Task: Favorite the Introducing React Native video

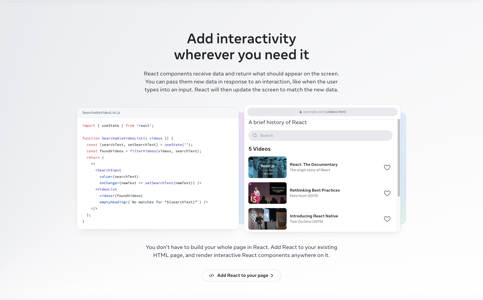Action: coord(387,219)
